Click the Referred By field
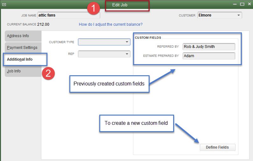253x161 pixels. click(x=209, y=47)
